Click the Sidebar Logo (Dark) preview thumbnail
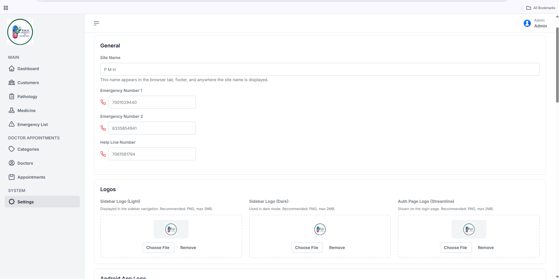Image resolution: width=559 pixels, height=279 pixels. coord(320,229)
